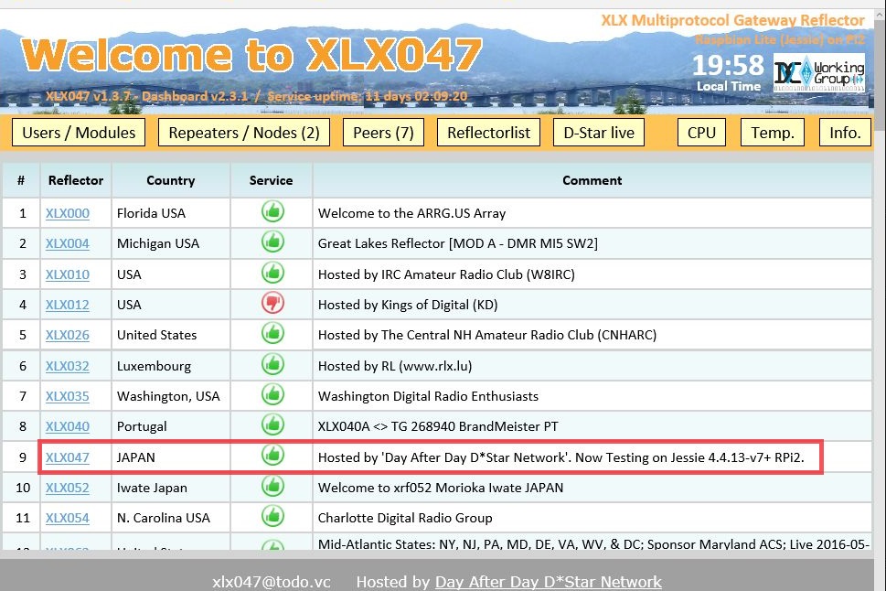The height and width of the screenshot is (591, 886).
Task: Click the thumbs-up icon for XLX040 Portugal
Action: pyautogui.click(x=272, y=425)
